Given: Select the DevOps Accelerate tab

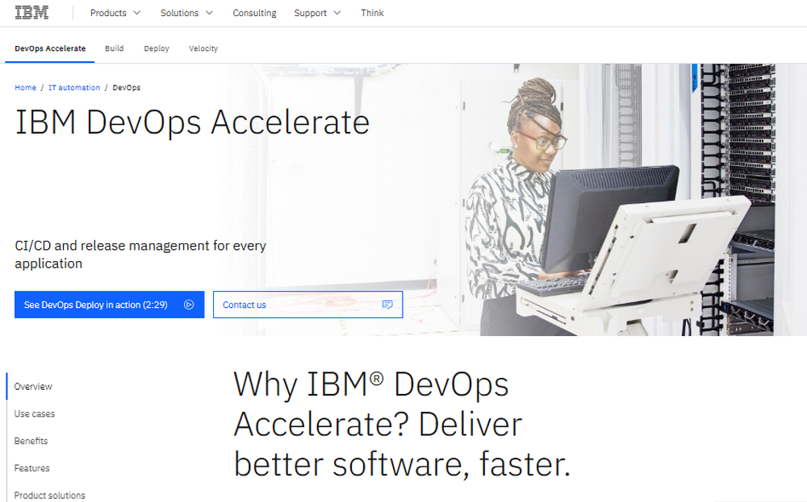Looking at the screenshot, I should (x=50, y=48).
